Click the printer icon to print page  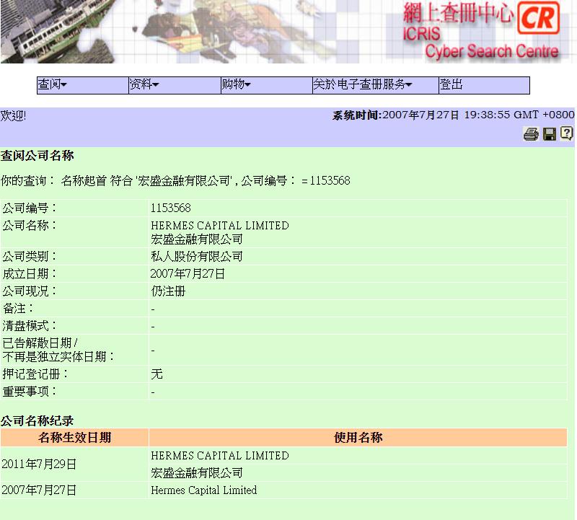point(531,133)
